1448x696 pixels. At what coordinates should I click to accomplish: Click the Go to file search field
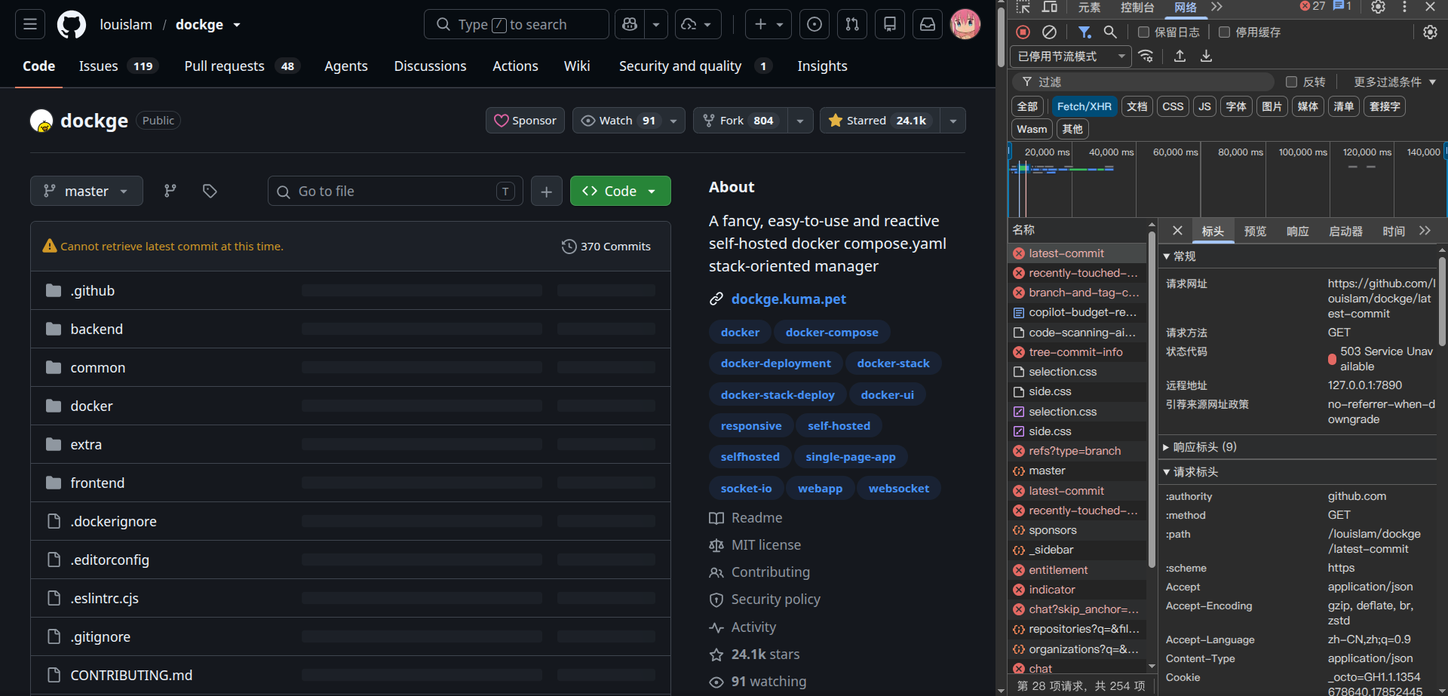[x=395, y=191]
